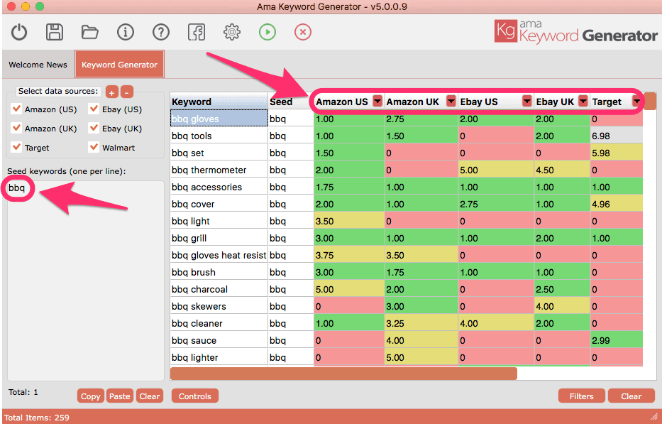Open file with the folder icon
Image resolution: width=662 pixels, height=424 pixels.
(x=90, y=32)
